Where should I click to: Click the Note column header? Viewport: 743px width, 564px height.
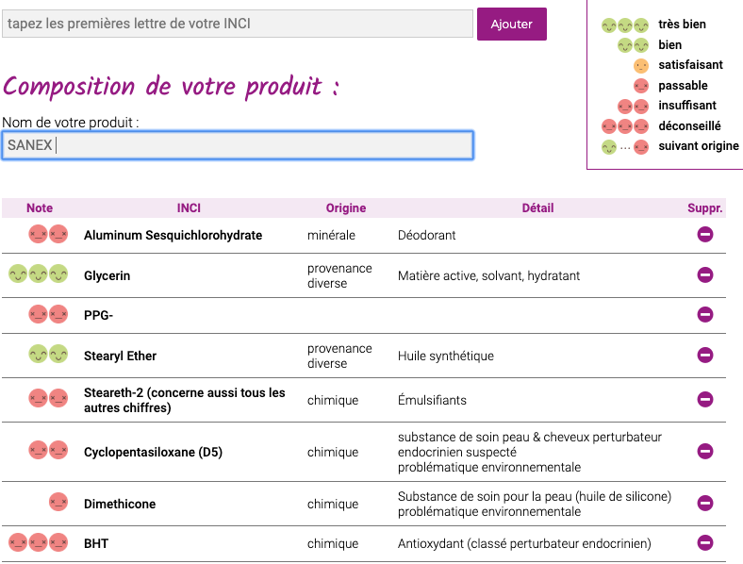(40, 208)
